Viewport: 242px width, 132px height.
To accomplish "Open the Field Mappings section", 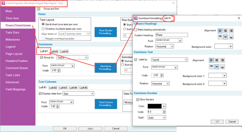I will click(x=15, y=89).
